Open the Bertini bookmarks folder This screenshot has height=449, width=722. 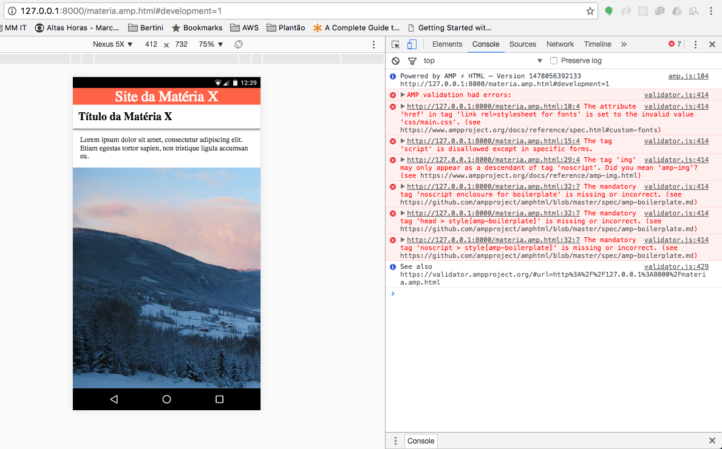146,27
